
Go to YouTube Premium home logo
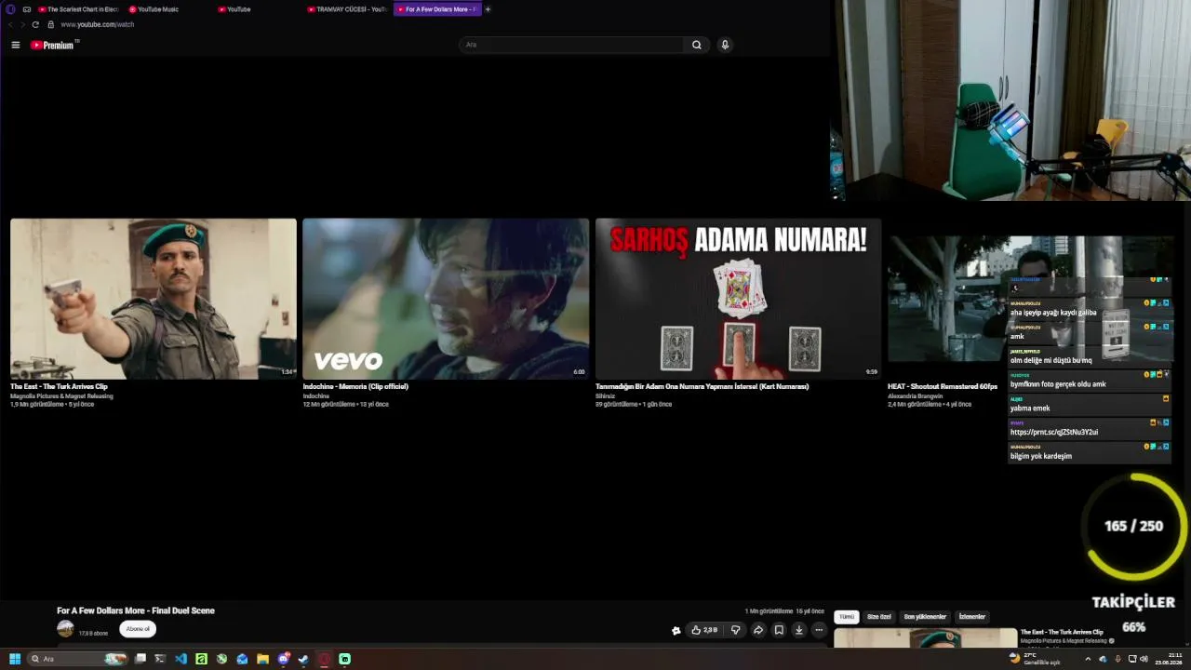pos(54,45)
